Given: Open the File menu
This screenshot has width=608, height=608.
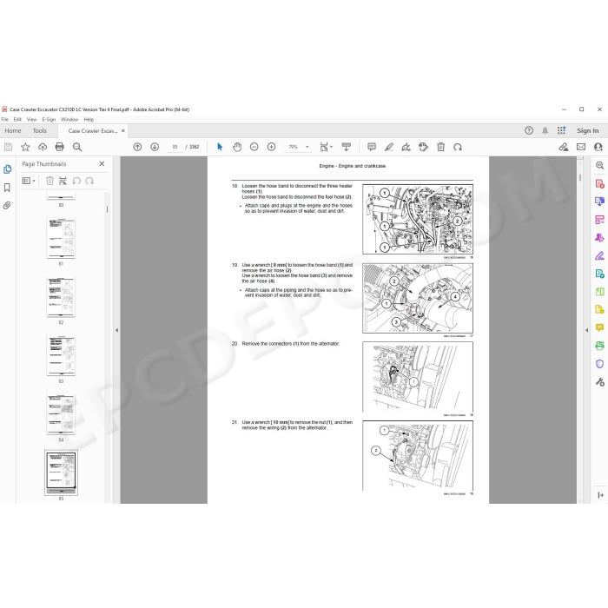Looking at the screenshot, I should click(x=5, y=120).
